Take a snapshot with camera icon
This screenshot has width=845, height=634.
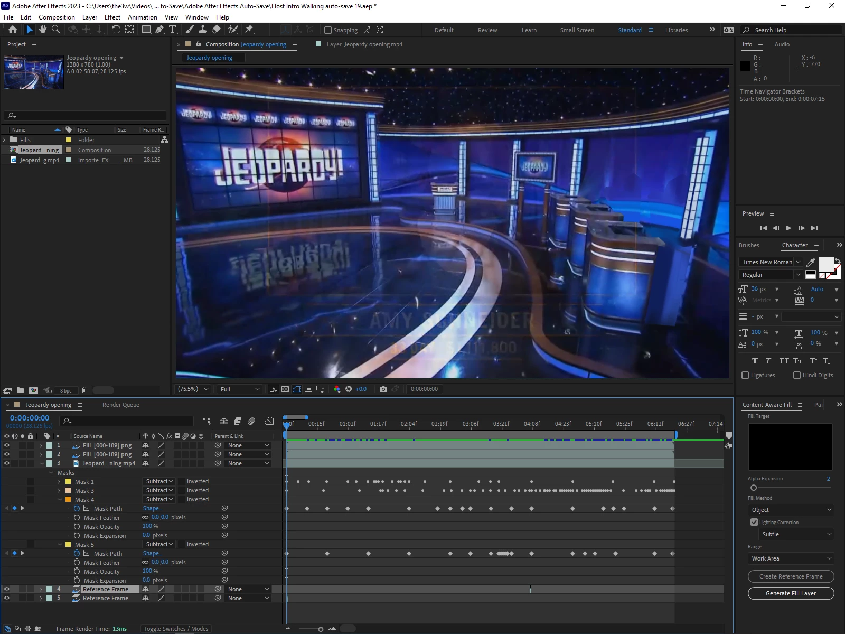(x=383, y=389)
